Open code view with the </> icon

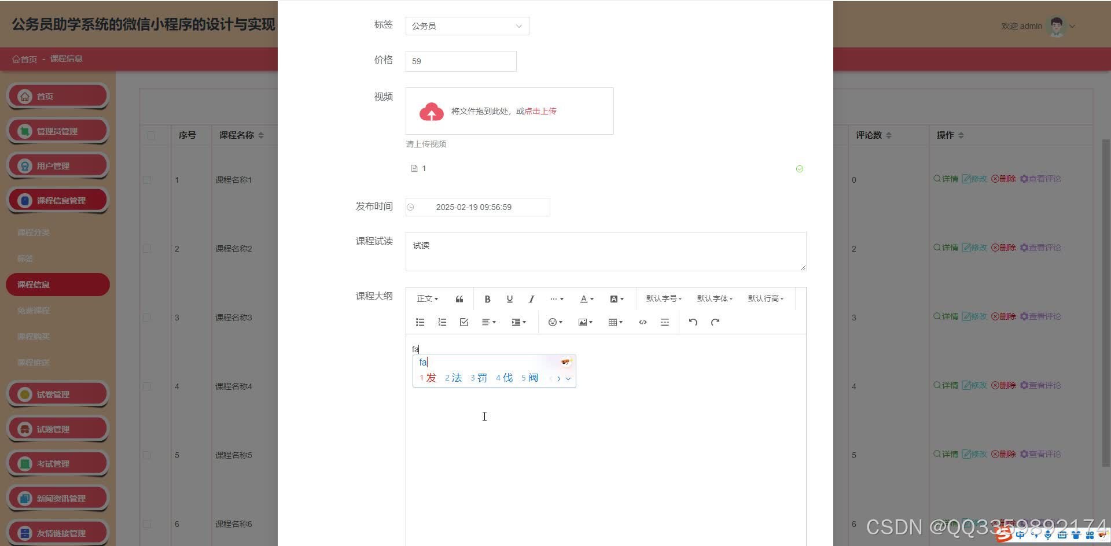point(642,322)
